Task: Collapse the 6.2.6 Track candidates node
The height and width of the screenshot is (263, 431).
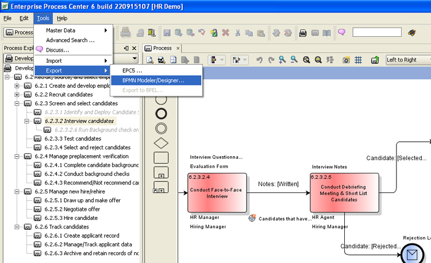Action: (17, 227)
